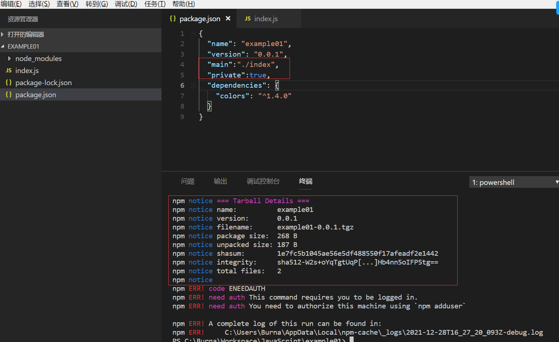Click the debug.log file path in terminal
This screenshot has width=559, height=342.
[384, 332]
